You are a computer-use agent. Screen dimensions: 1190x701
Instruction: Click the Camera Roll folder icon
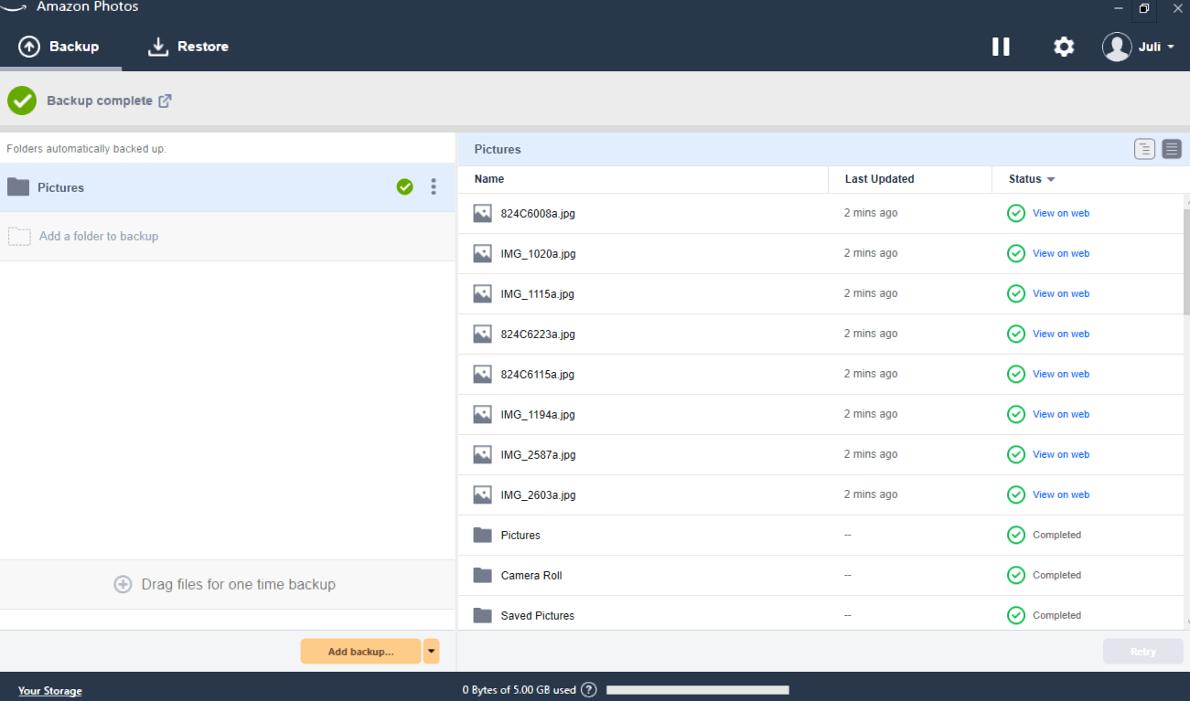click(x=483, y=575)
